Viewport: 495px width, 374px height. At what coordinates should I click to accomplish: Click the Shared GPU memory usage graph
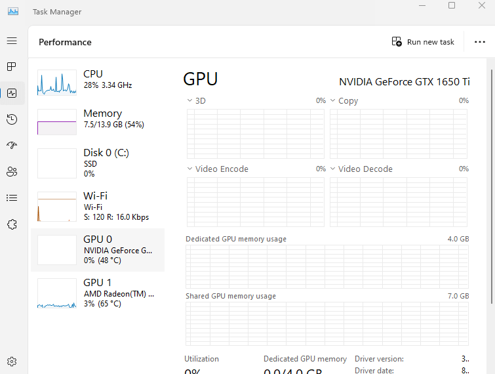pyautogui.click(x=327, y=323)
